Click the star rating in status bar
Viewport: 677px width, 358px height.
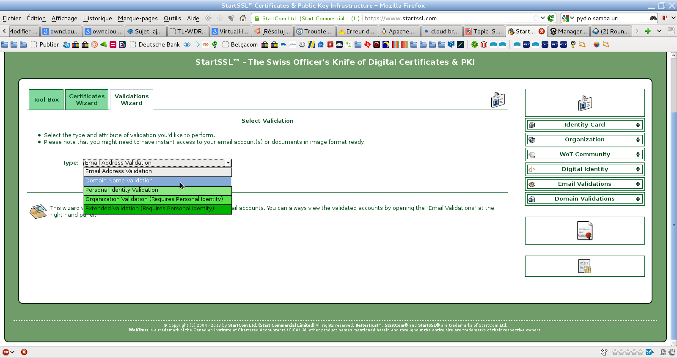coord(627,352)
